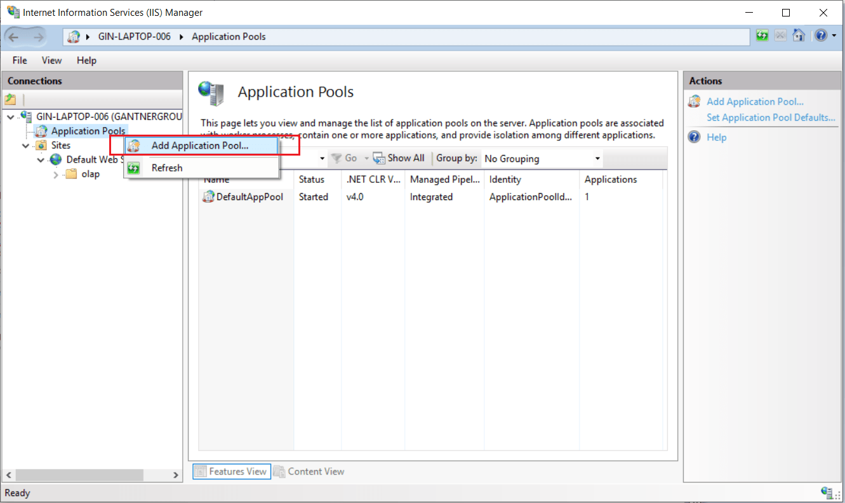Screen dimensions: 845x503
Task: Open the Home page via the house icon
Action: coord(799,36)
